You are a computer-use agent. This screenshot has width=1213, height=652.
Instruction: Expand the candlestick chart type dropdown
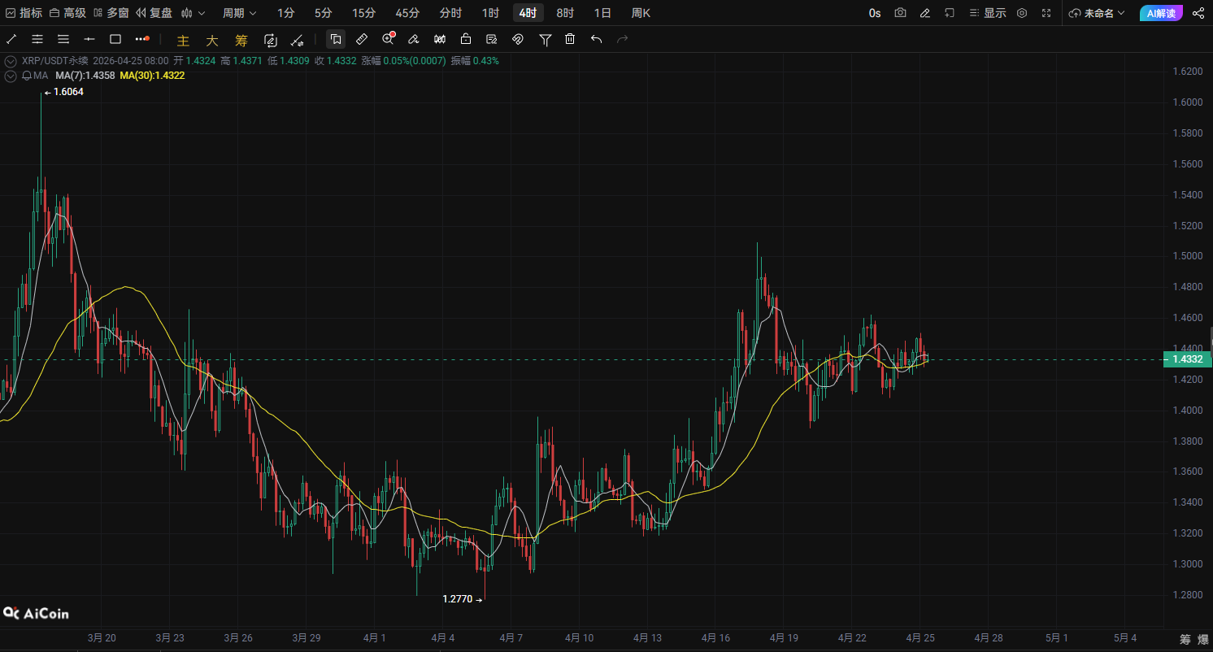pos(193,13)
